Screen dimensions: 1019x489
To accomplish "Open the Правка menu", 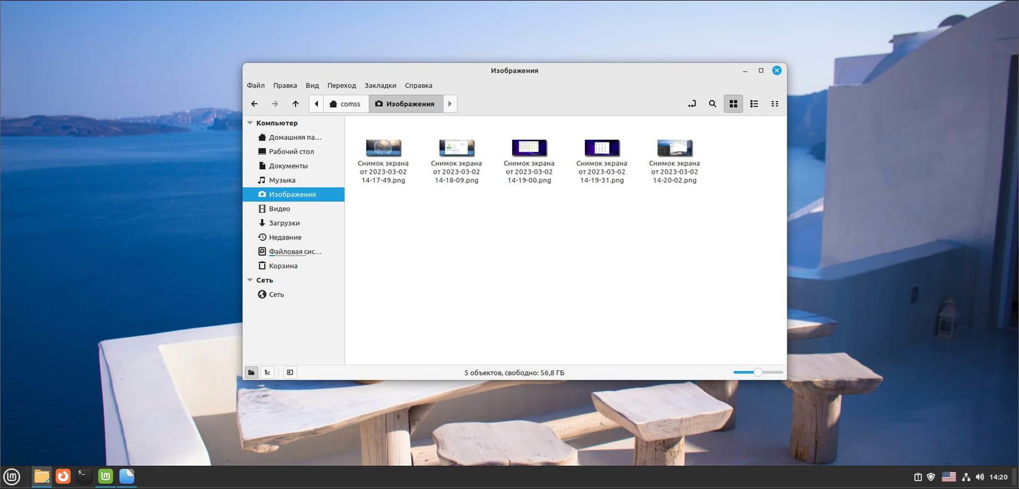I will tap(285, 85).
